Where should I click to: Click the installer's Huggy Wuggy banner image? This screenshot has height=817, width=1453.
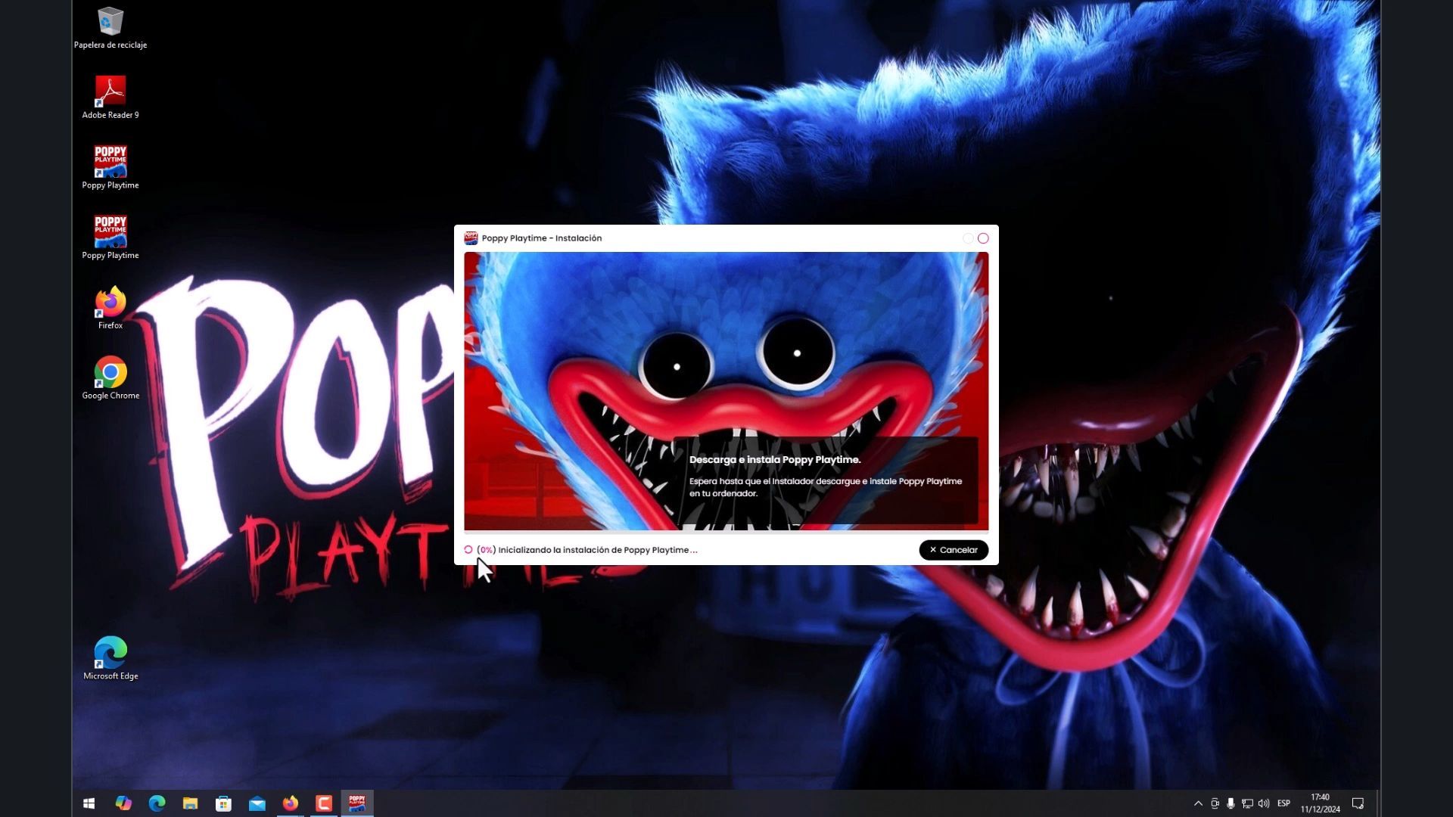pos(726,391)
